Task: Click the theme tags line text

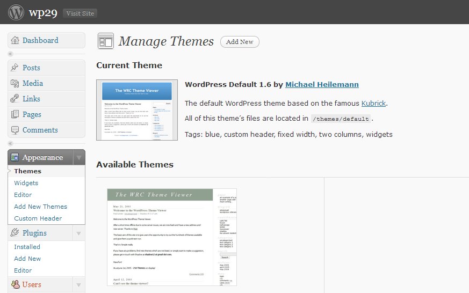Action: [x=288, y=134]
